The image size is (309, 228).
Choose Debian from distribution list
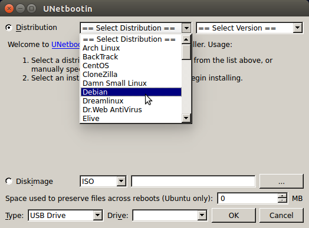point(131,92)
